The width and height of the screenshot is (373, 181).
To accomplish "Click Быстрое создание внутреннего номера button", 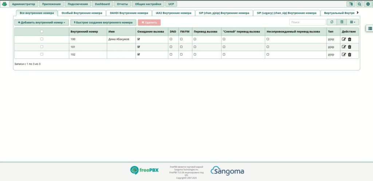I will (103, 22).
